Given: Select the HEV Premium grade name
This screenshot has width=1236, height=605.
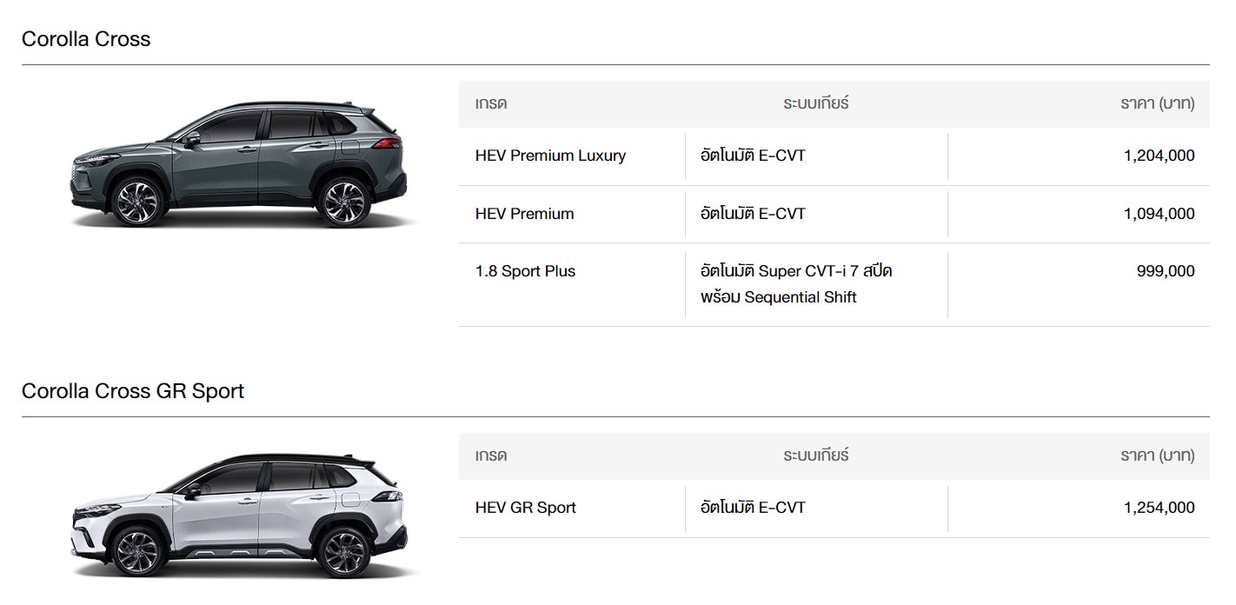Looking at the screenshot, I should coord(524,214).
